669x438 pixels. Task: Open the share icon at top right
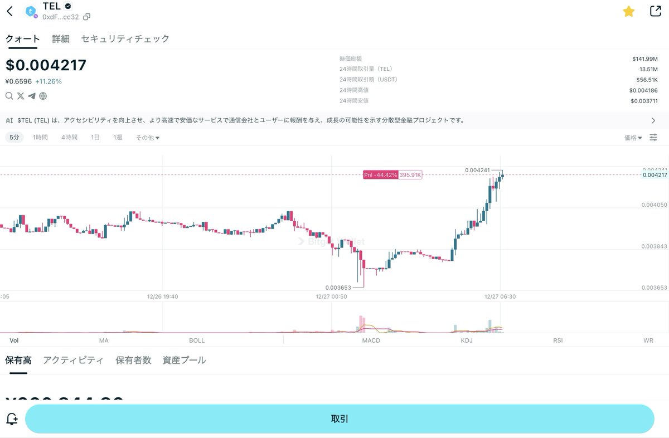tap(656, 11)
